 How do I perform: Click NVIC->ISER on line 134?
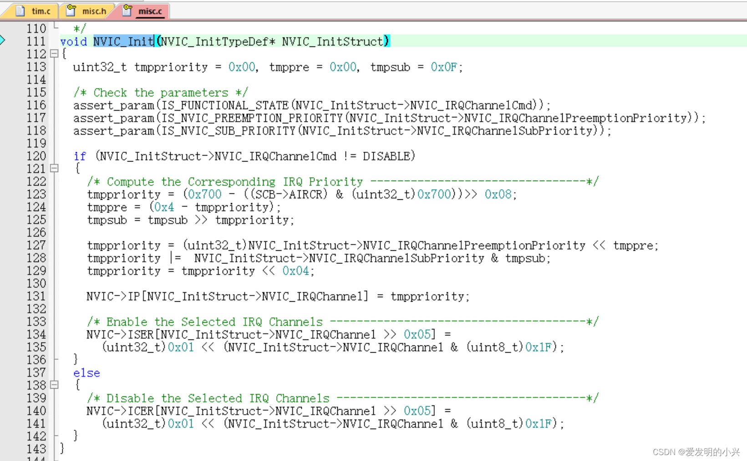pos(120,334)
